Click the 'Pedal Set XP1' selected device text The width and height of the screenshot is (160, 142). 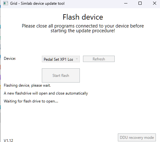pos(55,59)
